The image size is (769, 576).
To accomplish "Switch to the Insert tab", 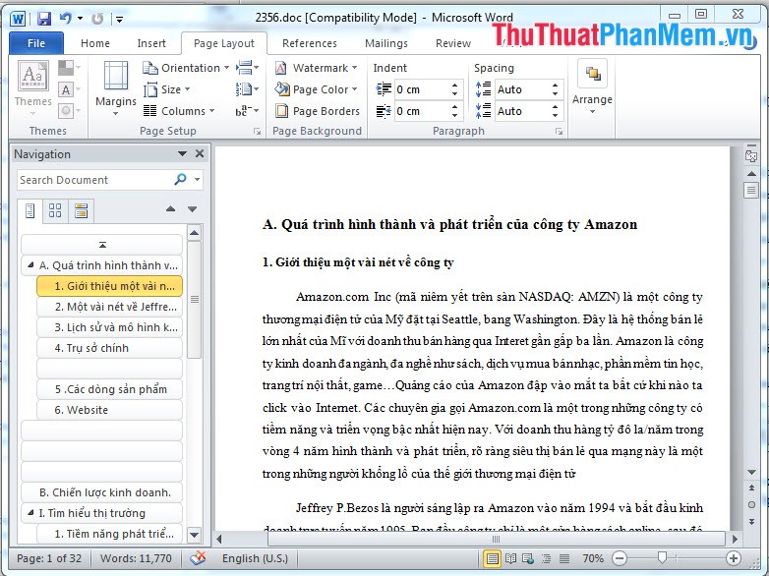I will [x=151, y=43].
